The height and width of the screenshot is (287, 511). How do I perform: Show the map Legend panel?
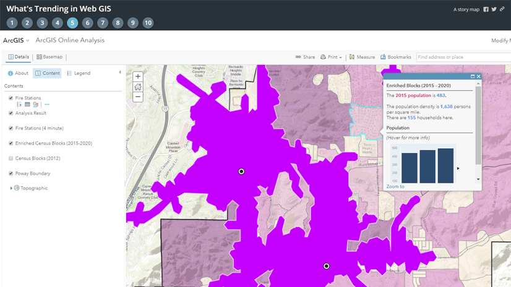79,73
